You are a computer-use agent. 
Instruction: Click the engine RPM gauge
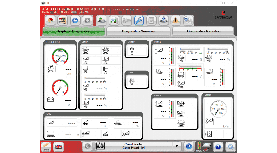60,57
